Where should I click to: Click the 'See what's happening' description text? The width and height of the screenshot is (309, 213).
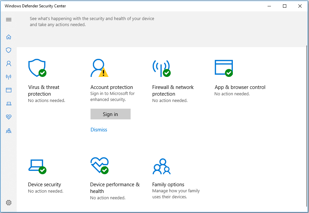click(x=92, y=21)
